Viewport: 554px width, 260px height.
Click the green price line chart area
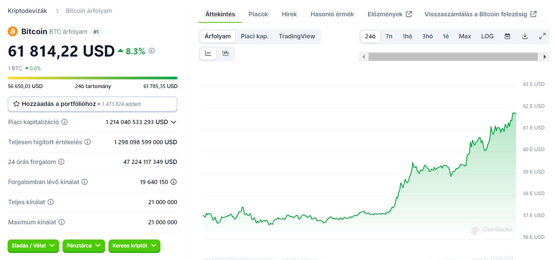pyautogui.click(x=359, y=176)
